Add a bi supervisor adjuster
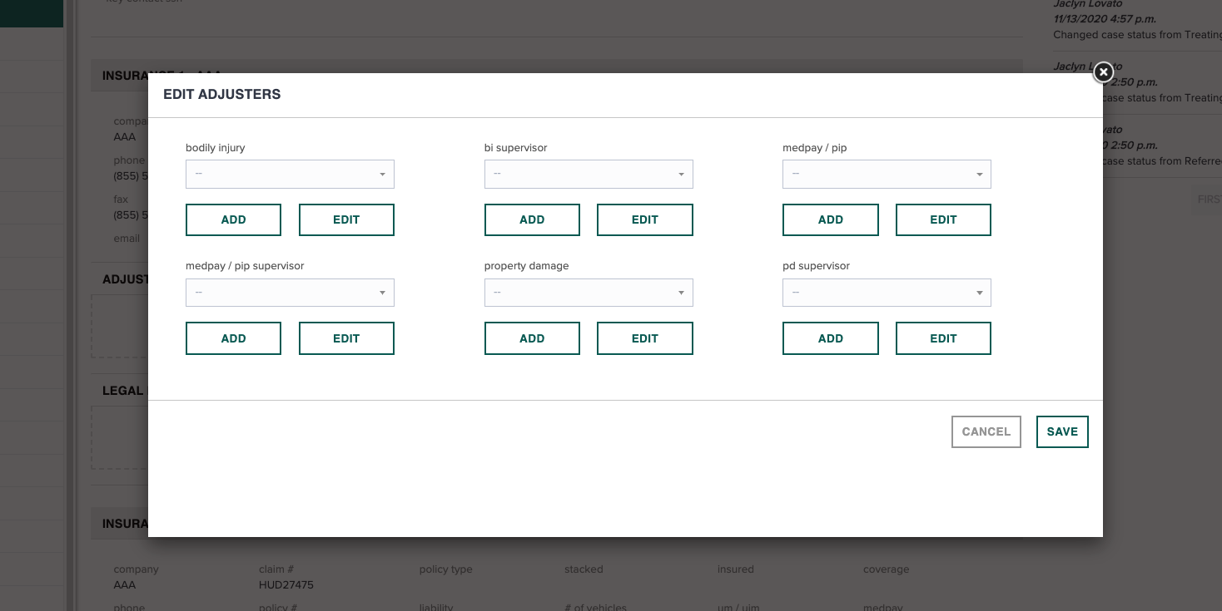This screenshot has width=1222, height=611. (x=532, y=219)
